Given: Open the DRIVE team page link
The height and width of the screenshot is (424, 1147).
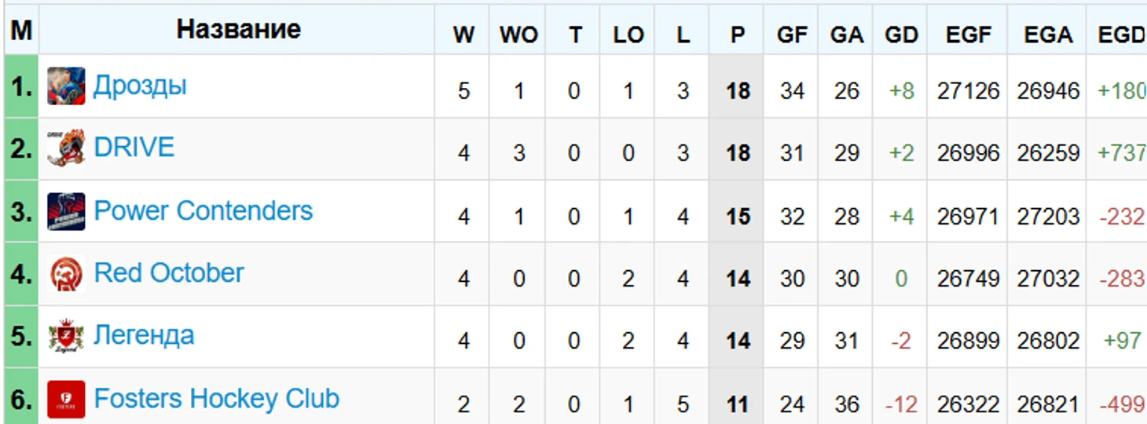Looking at the screenshot, I should tap(134, 148).
